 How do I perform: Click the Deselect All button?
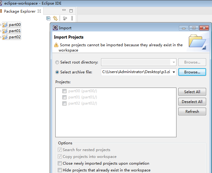[192, 102]
